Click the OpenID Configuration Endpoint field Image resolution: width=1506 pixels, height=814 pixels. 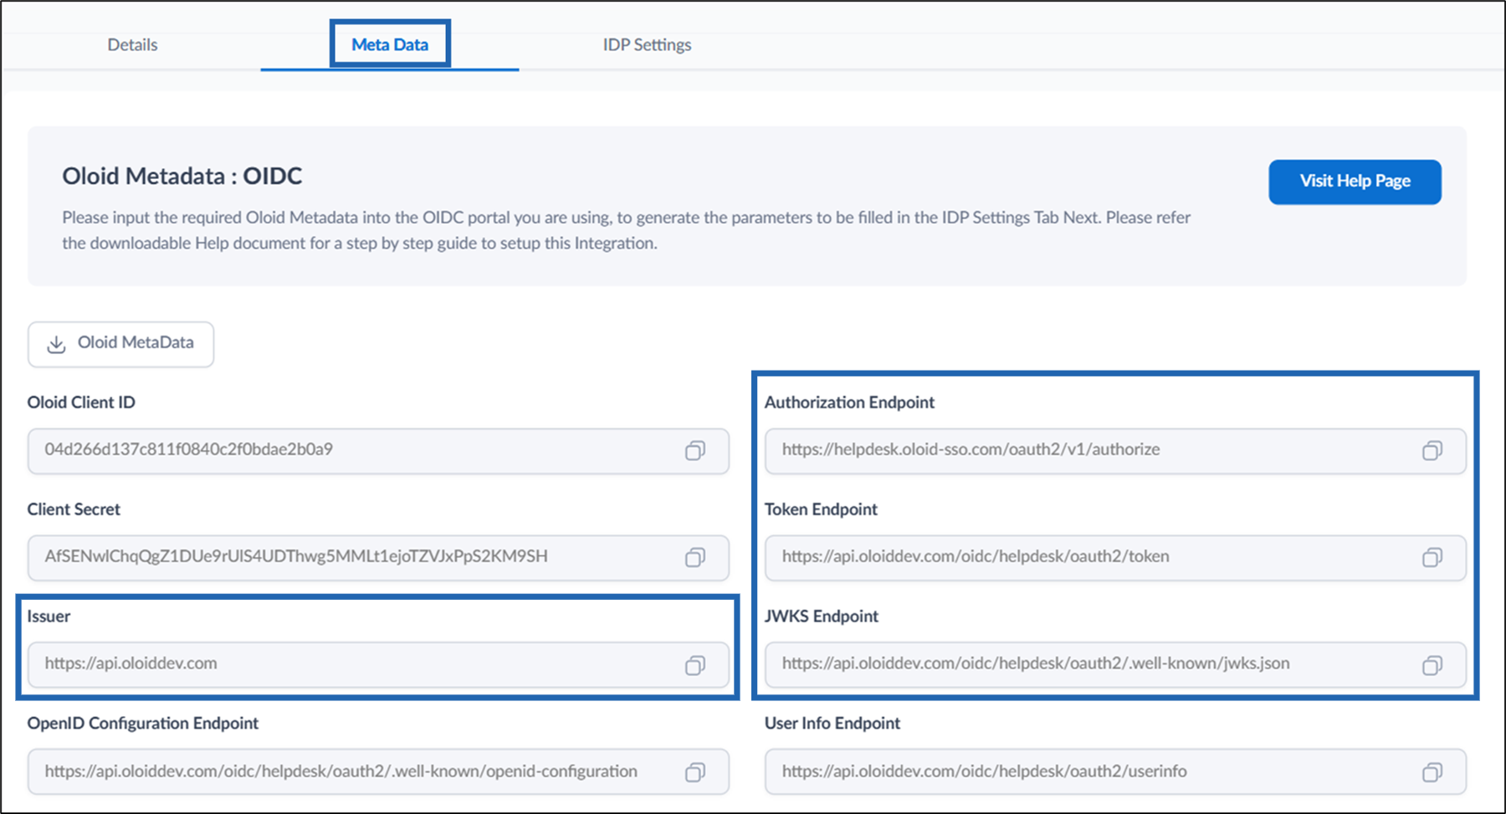click(x=378, y=771)
